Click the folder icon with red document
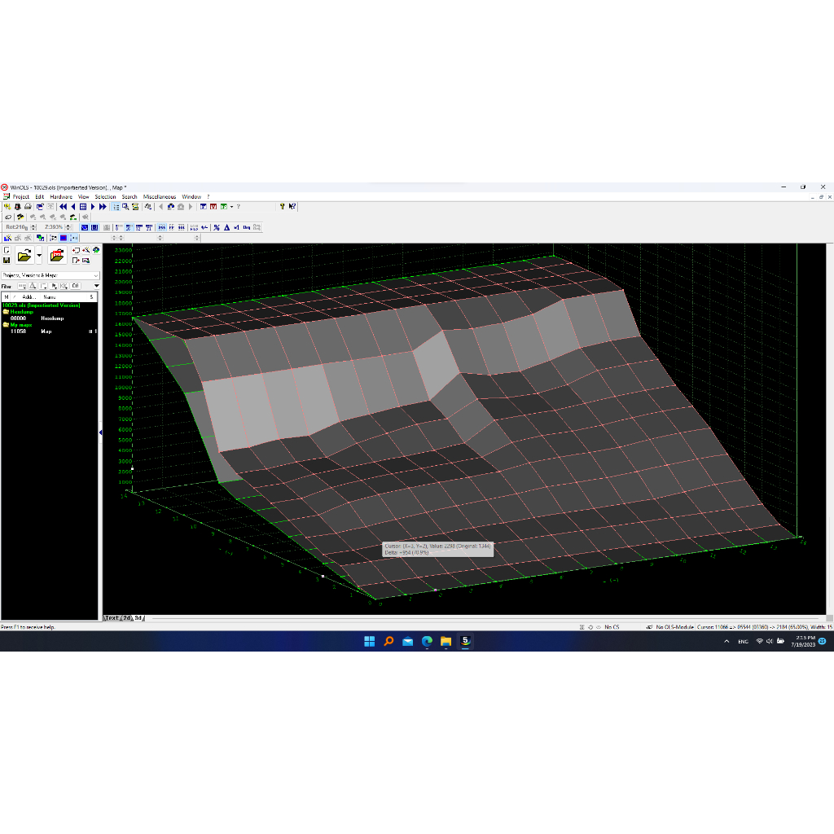 [x=57, y=255]
